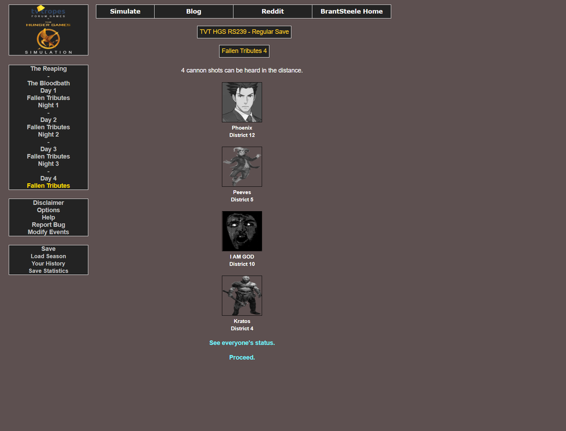This screenshot has height=431, width=566.
Task: Open the Modify Events link
Action: tap(49, 232)
